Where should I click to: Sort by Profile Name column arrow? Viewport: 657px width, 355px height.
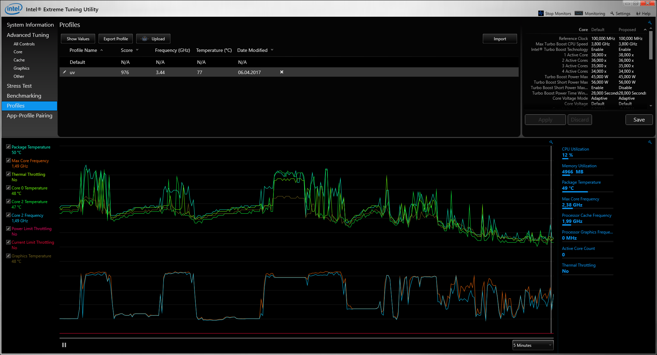[x=102, y=50]
